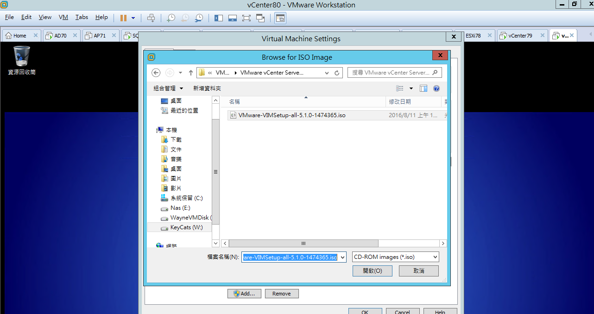The width and height of the screenshot is (594, 314).
Task: Refresh the current folder in address bar
Action: tap(337, 73)
